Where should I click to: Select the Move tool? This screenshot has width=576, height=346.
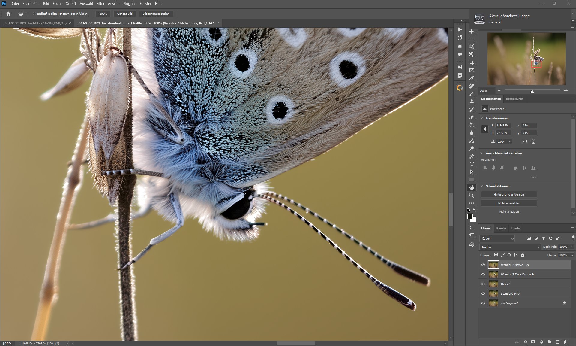472,32
